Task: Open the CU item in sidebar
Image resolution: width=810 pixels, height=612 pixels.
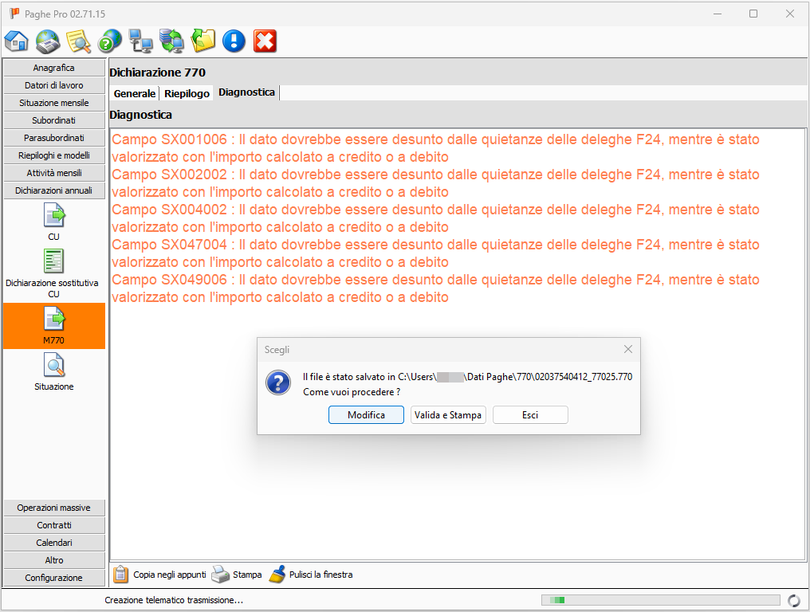Action: tap(53, 222)
